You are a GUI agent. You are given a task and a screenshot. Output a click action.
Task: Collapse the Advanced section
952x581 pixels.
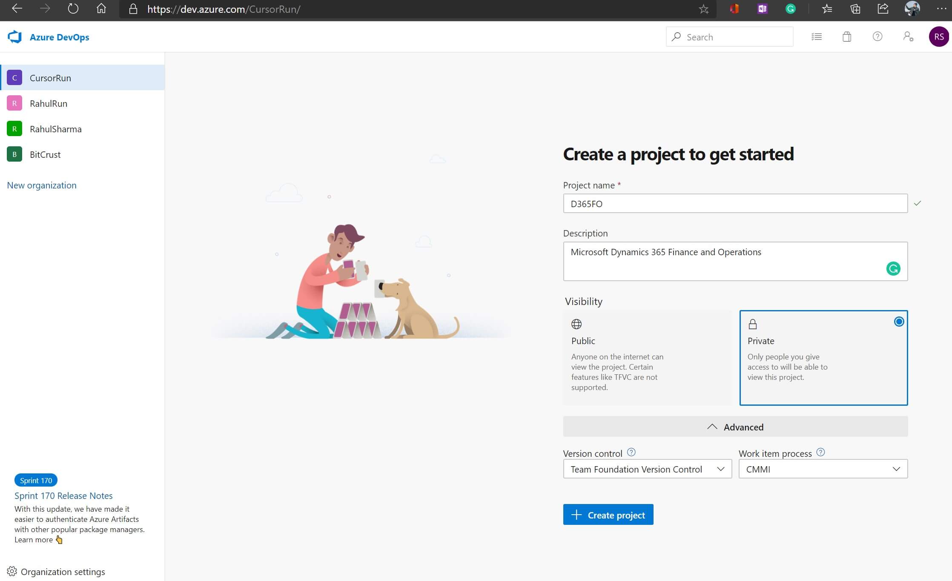coord(735,427)
